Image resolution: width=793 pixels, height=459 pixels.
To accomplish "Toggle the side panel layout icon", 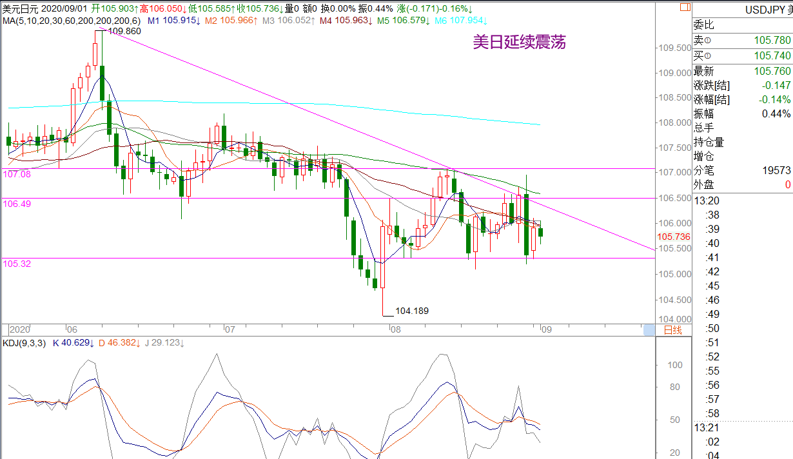I will (x=685, y=7).
